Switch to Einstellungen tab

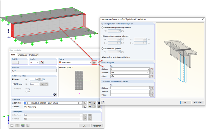pyautogui.click(x=22, y=55)
